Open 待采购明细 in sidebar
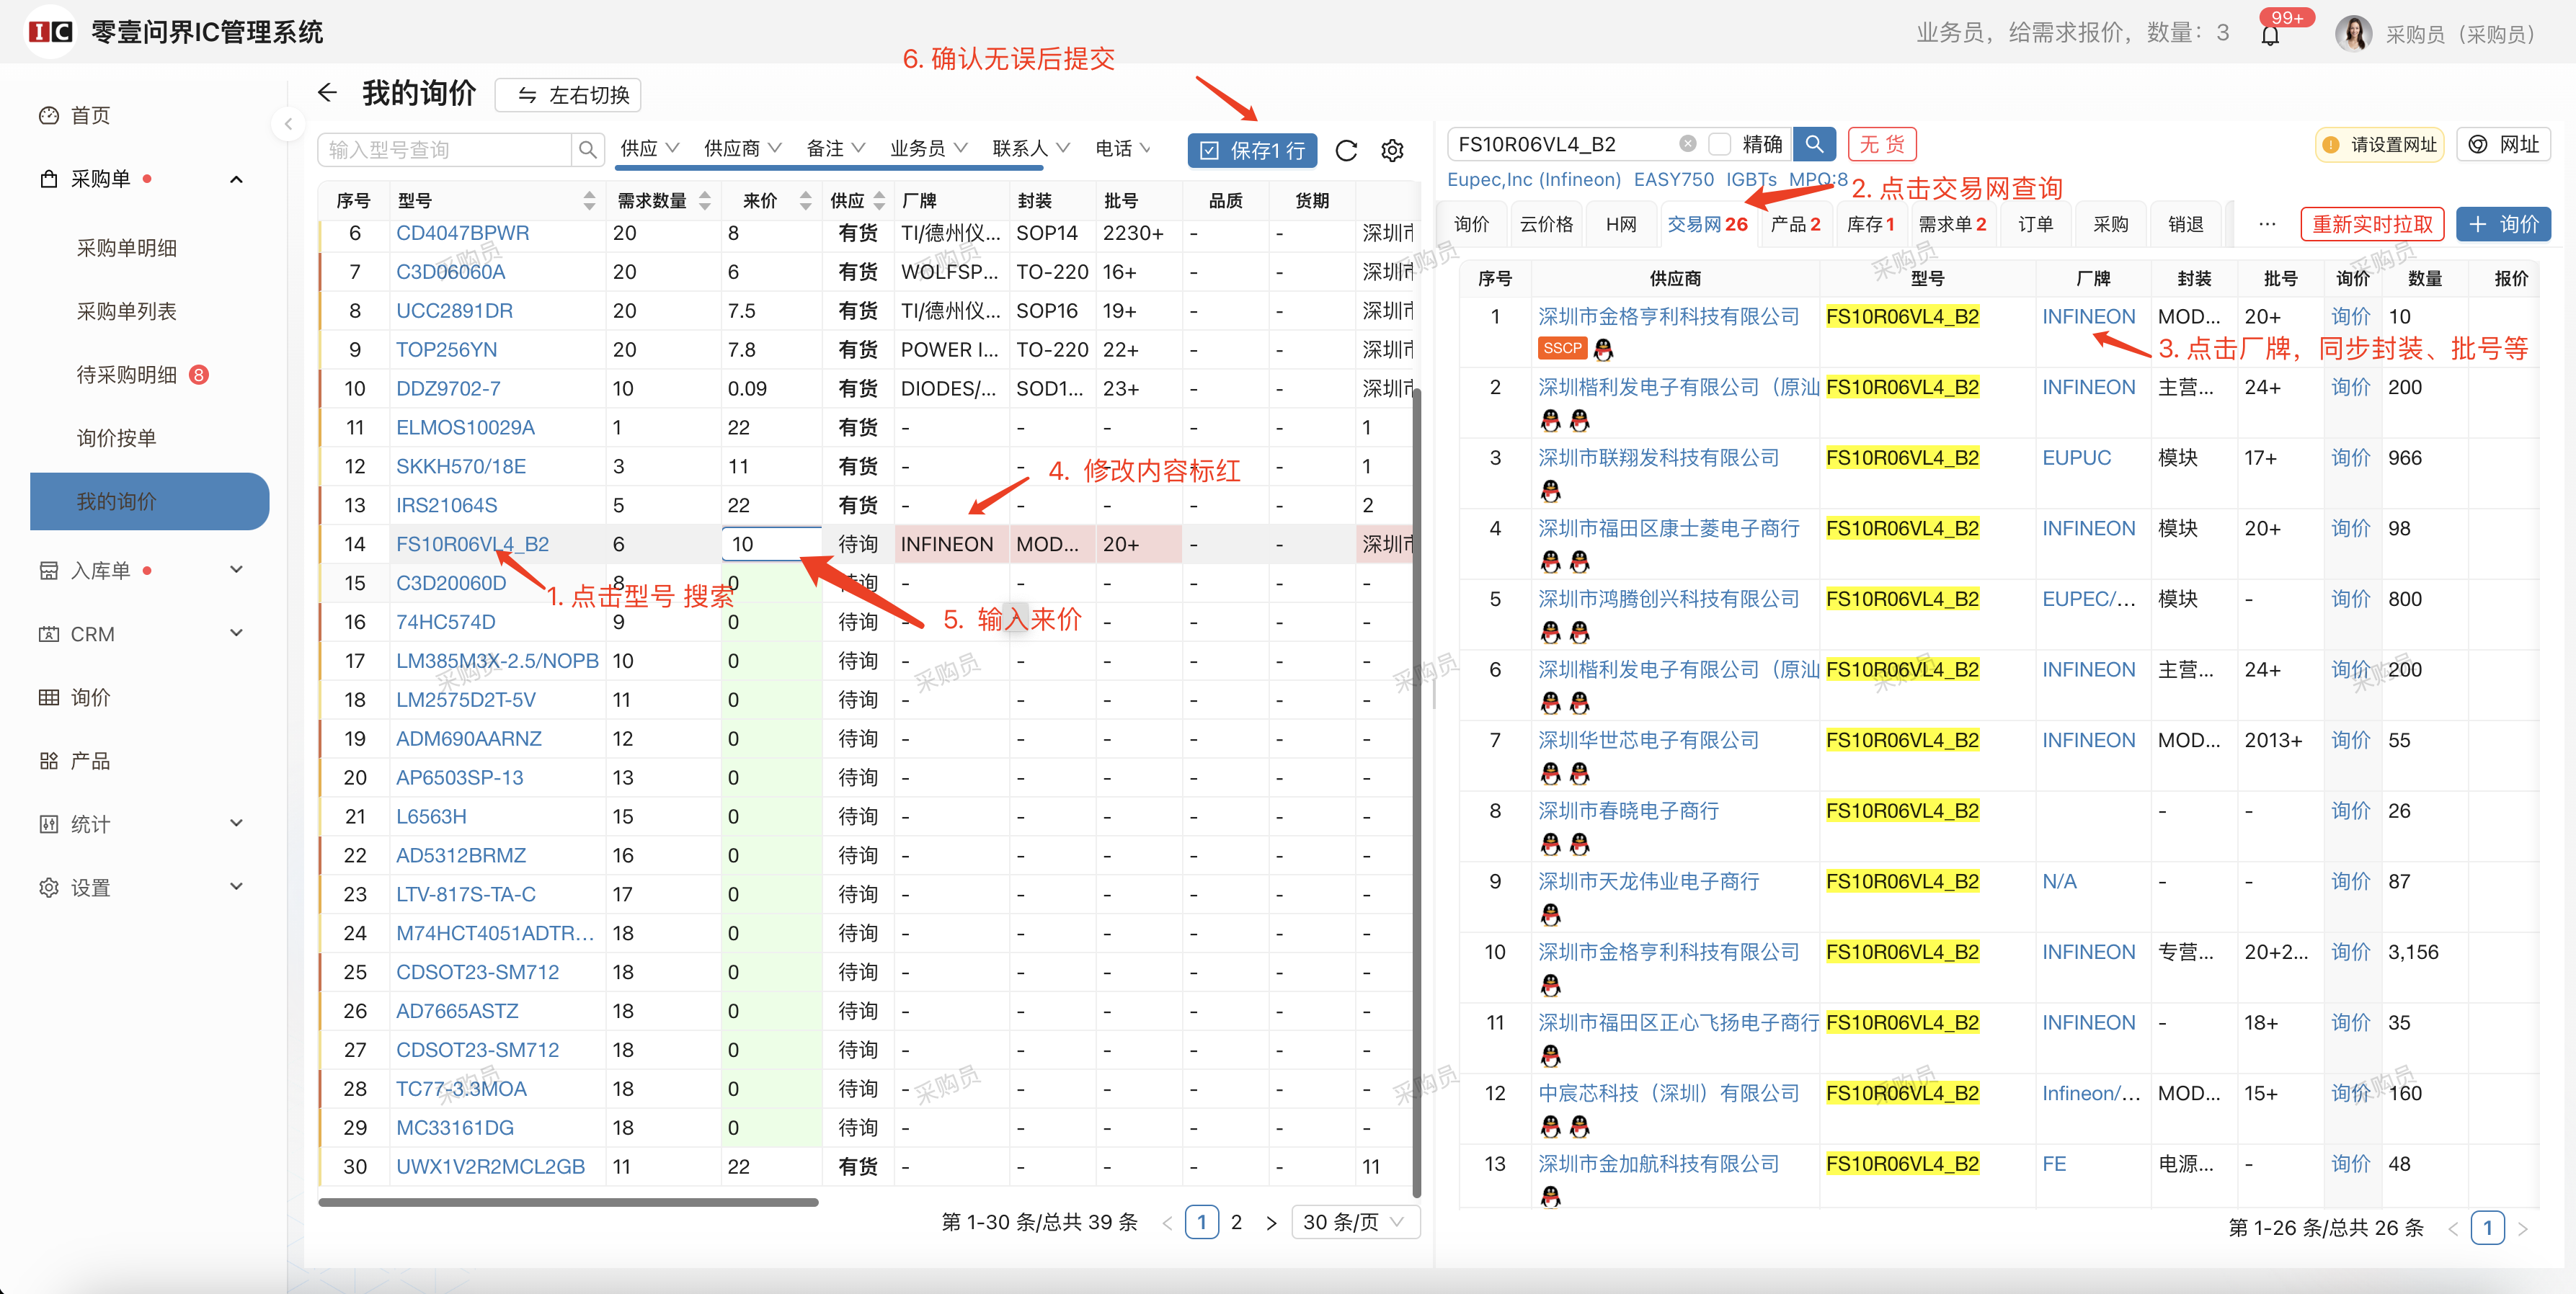Screen dimensions: 2576x1294 tap(127, 375)
